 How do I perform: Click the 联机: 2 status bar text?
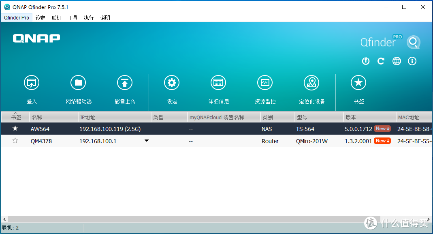point(10,228)
